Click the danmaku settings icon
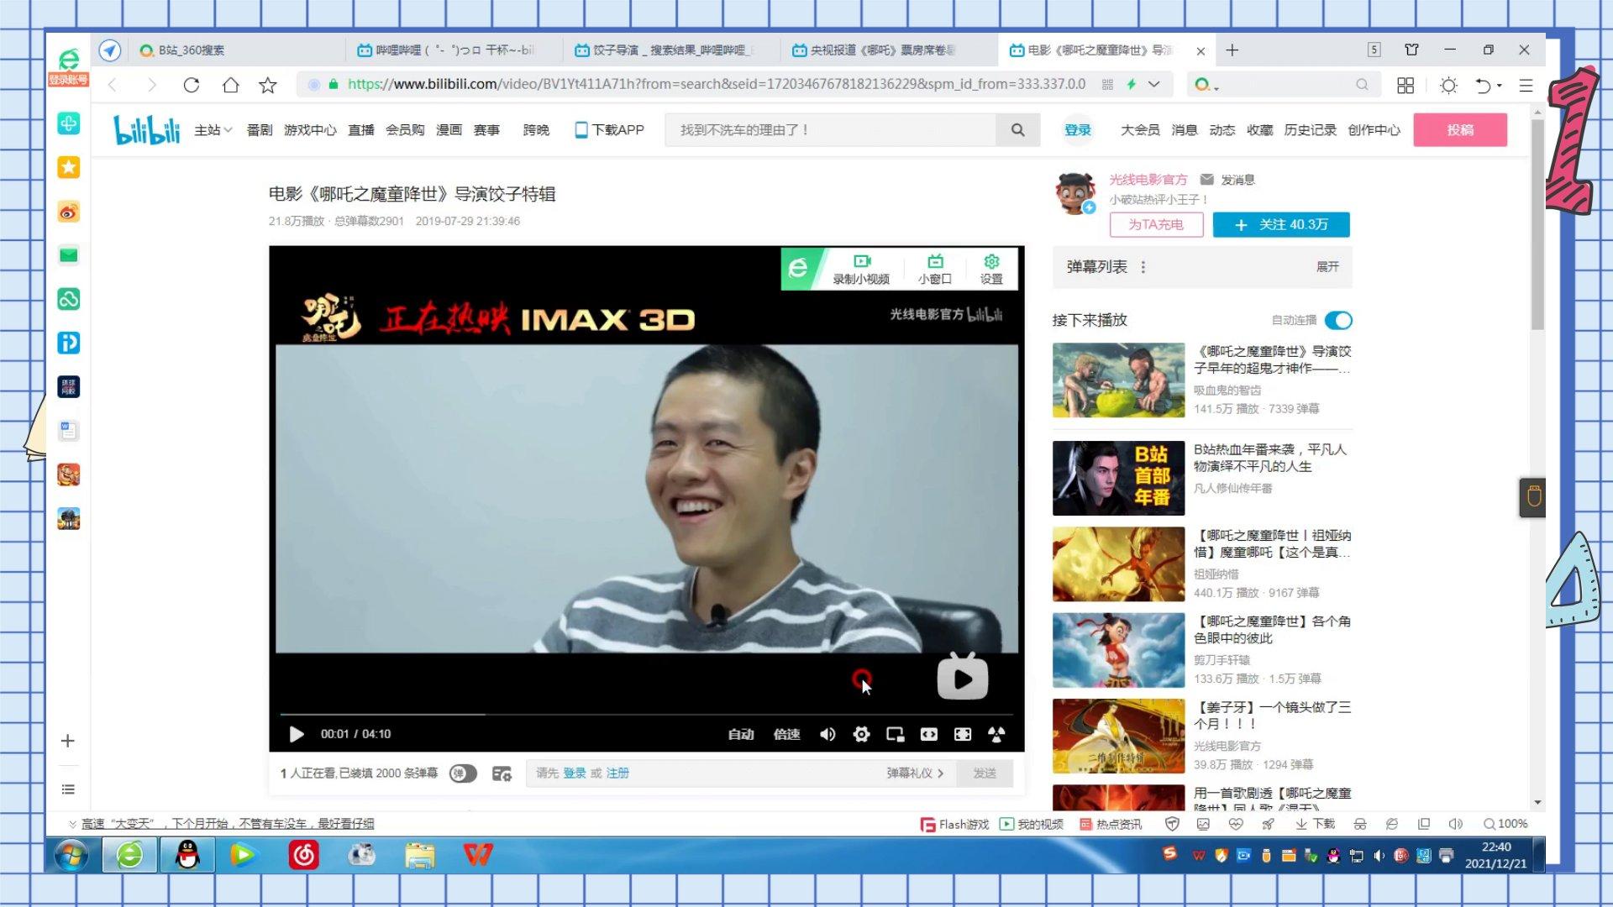1613x907 pixels. (x=502, y=773)
